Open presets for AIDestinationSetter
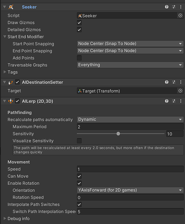 (174, 82)
